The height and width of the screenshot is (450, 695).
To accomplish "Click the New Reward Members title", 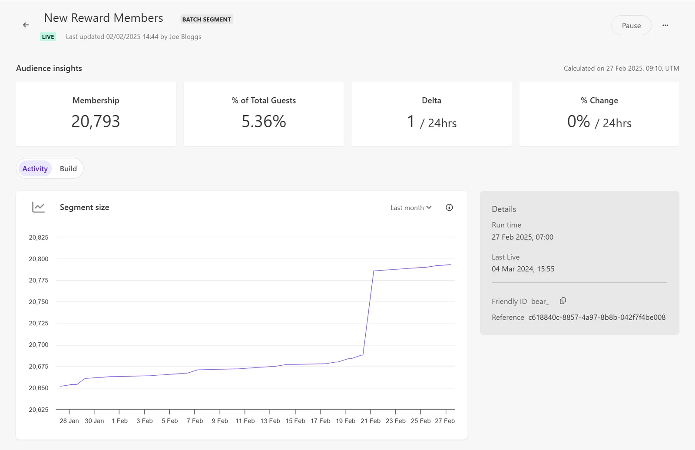I will click(x=103, y=18).
